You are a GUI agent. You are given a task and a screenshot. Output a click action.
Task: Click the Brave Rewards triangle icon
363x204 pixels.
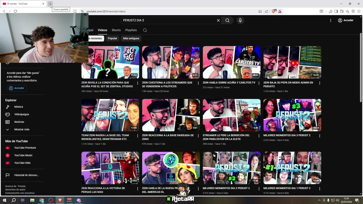(280, 11)
